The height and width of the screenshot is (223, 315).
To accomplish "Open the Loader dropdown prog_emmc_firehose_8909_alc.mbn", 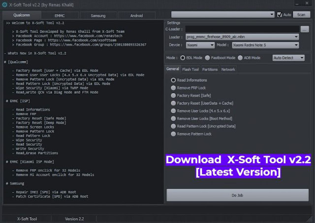I will pyautogui.click(x=242, y=37).
